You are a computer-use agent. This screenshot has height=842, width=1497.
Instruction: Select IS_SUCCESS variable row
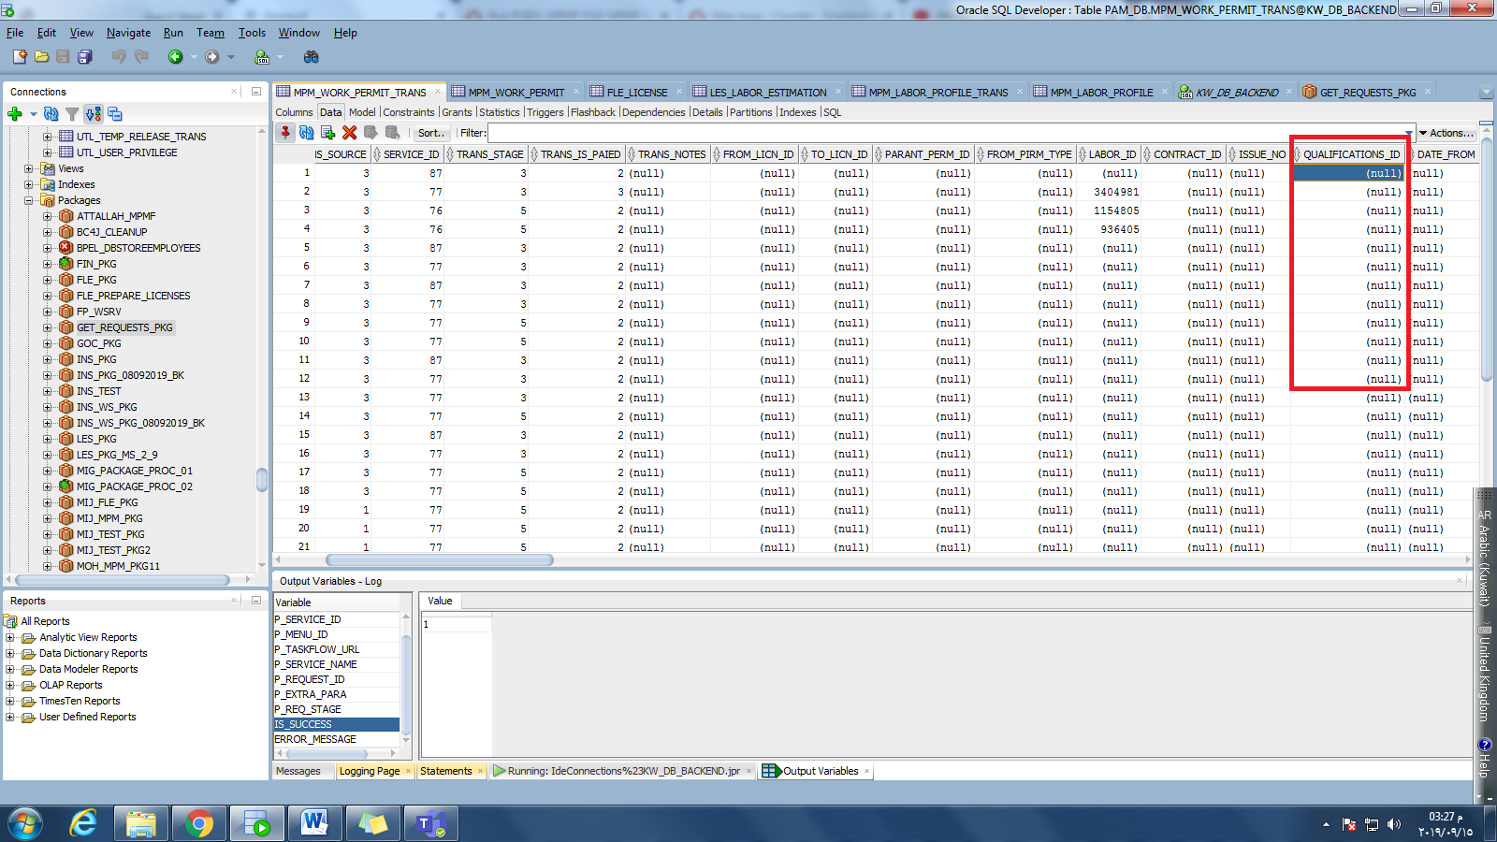pos(337,725)
